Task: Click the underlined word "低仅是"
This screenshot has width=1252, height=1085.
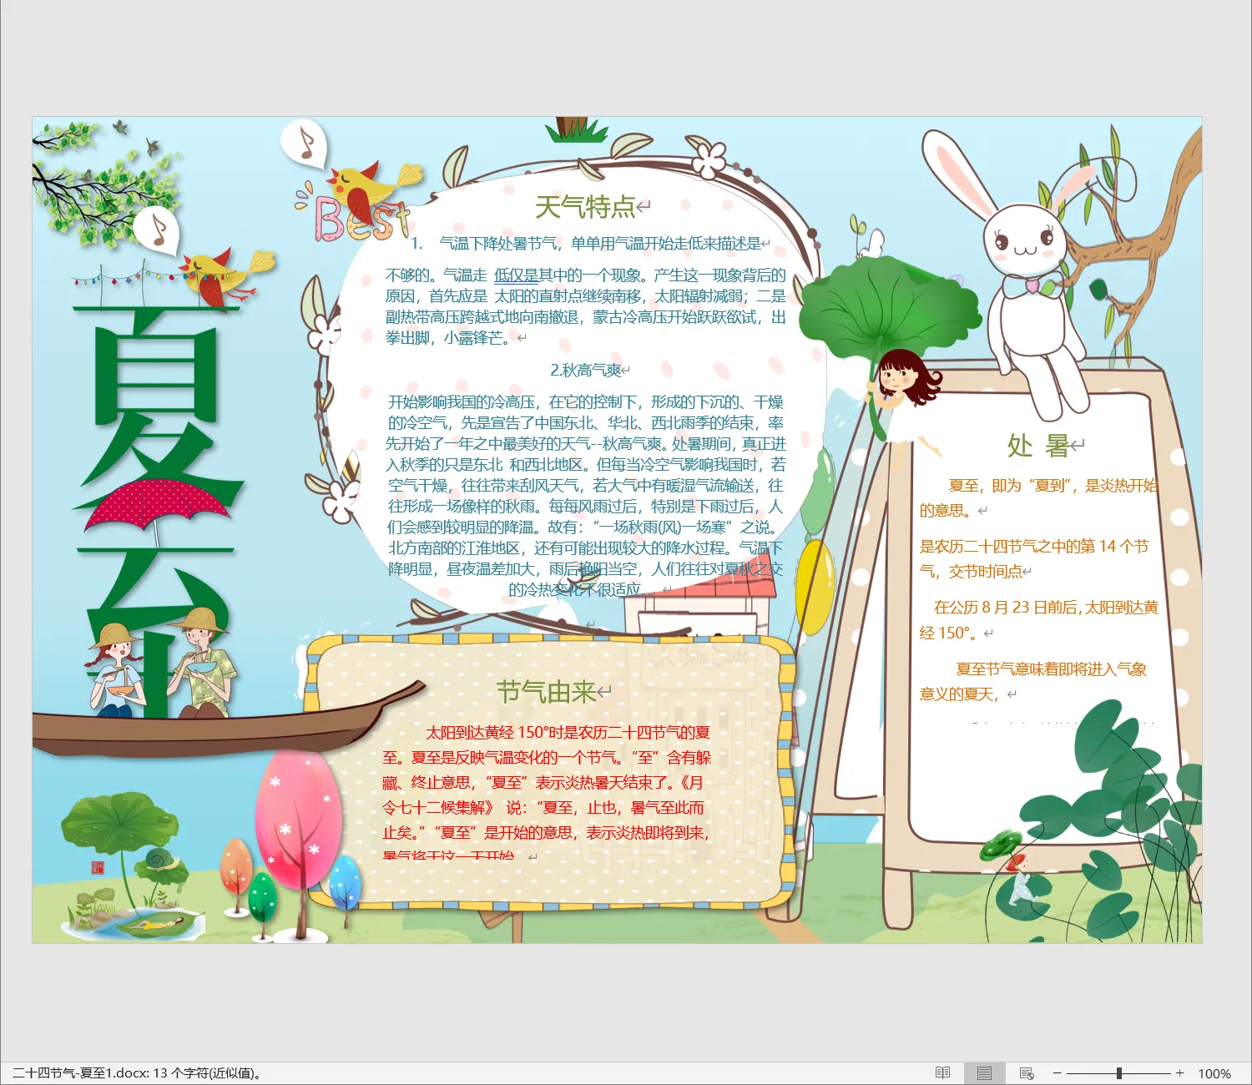Action: [516, 275]
